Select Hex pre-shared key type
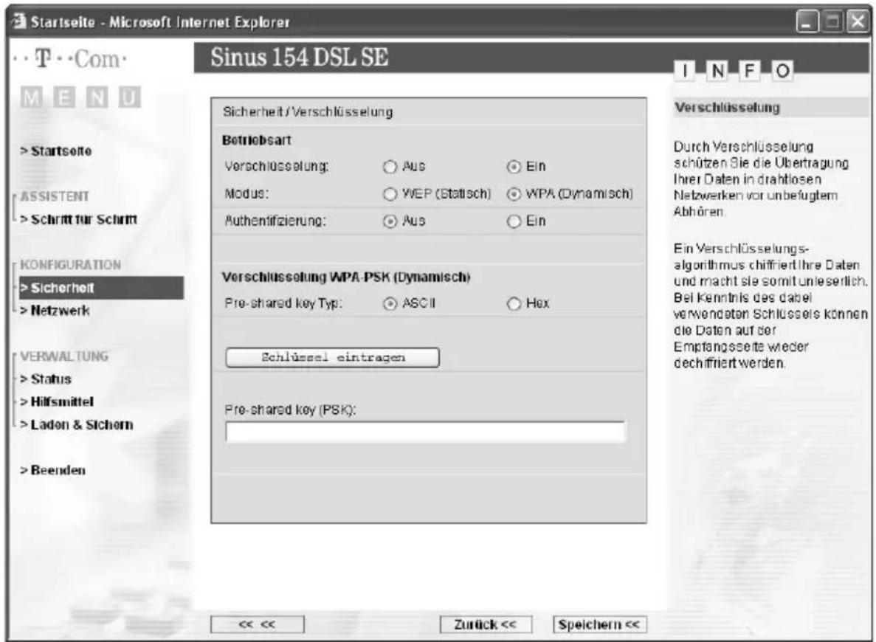The image size is (876, 642). pyautogui.click(x=514, y=303)
